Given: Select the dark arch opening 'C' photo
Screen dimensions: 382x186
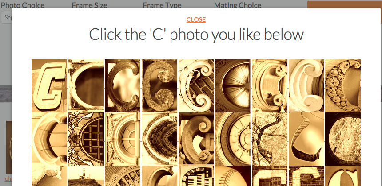Looking at the screenshot, I should point(86,86).
